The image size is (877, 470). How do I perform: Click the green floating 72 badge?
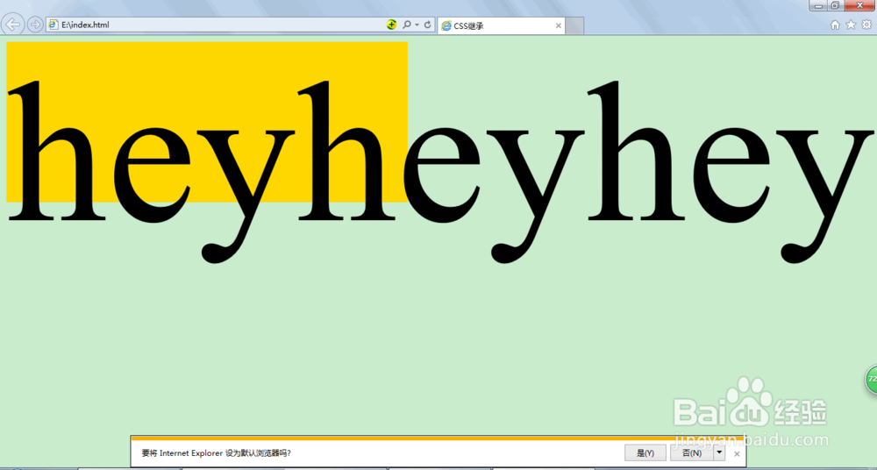pos(871,380)
